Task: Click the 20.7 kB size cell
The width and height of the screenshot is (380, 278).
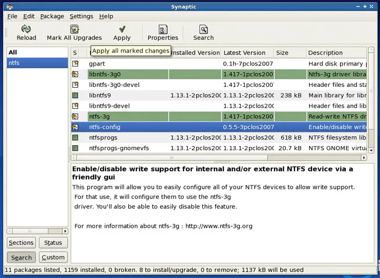Action: point(290,148)
